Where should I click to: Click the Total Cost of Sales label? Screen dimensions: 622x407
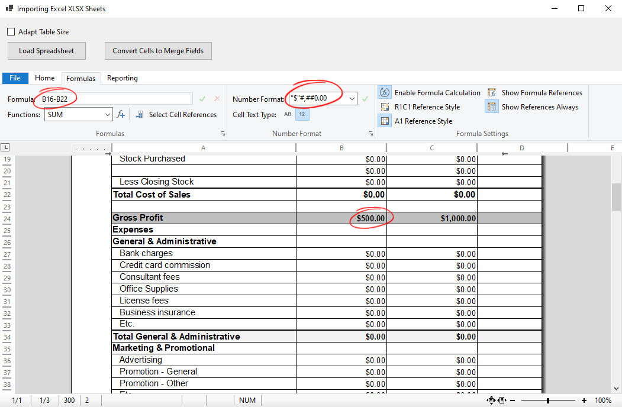[x=152, y=195]
